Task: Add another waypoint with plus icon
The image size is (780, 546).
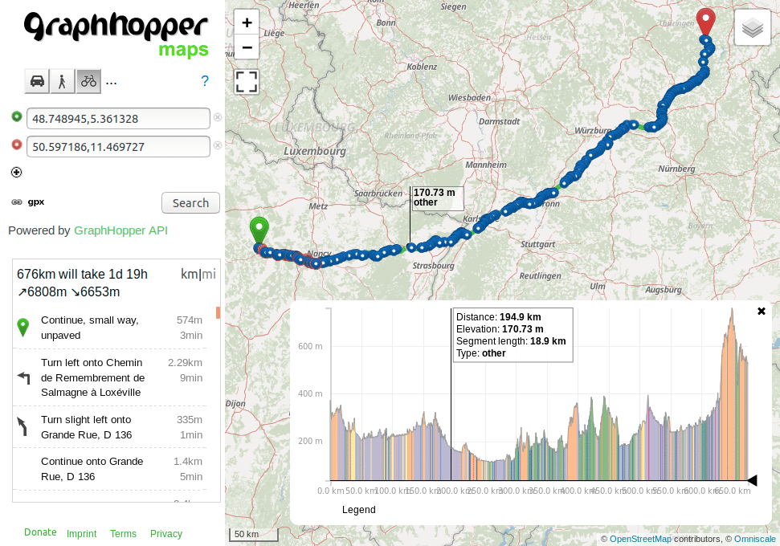Action: click(17, 172)
